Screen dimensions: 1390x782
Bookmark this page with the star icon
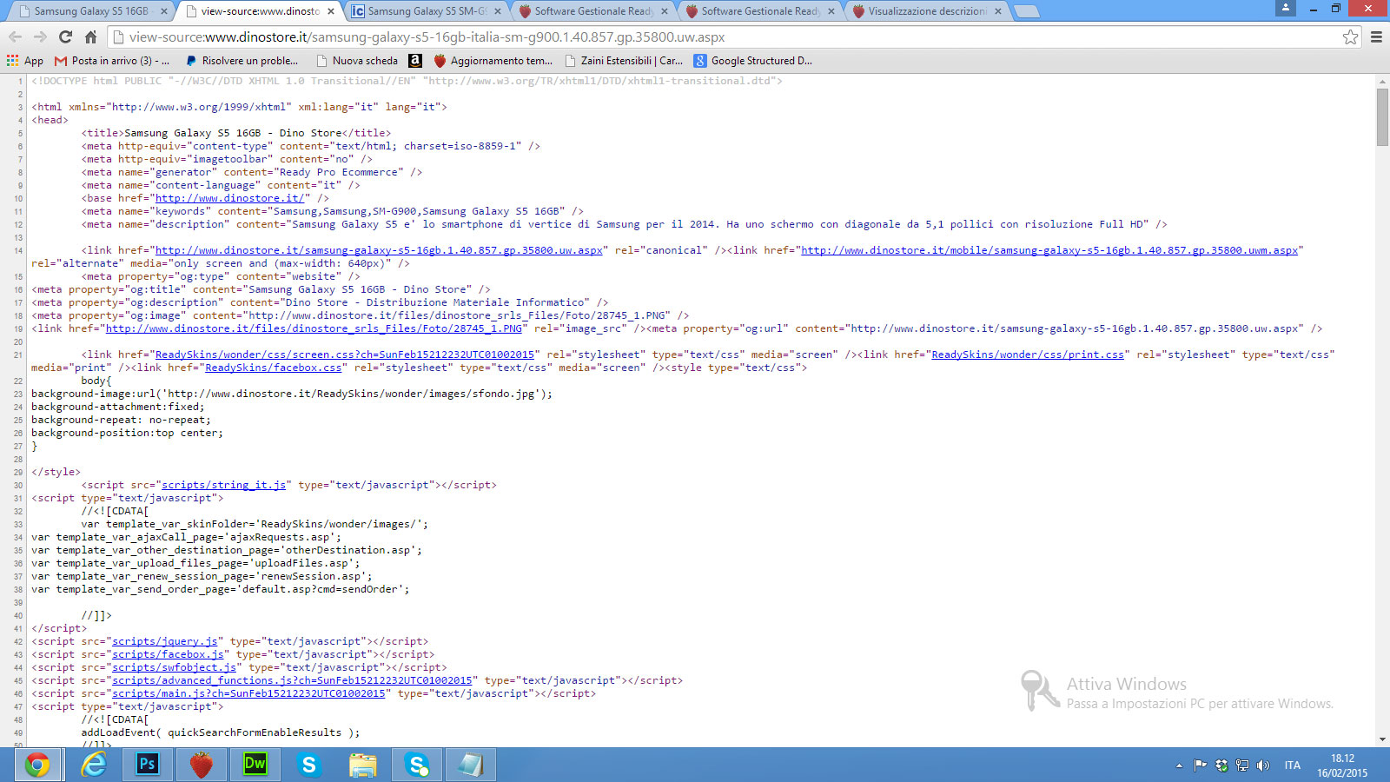[1350, 36]
